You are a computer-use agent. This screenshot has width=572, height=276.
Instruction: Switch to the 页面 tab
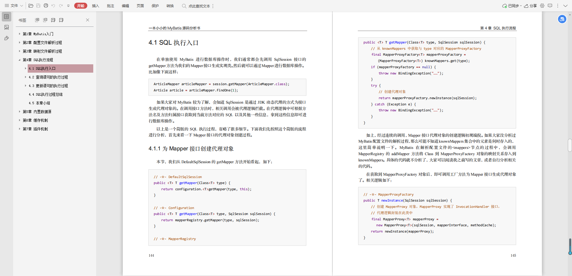tap(140, 6)
